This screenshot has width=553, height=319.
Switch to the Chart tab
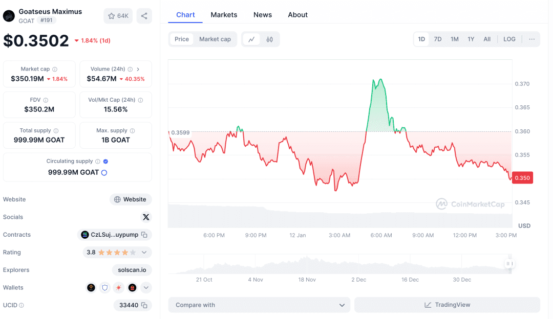pyautogui.click(x=185, y=15)
